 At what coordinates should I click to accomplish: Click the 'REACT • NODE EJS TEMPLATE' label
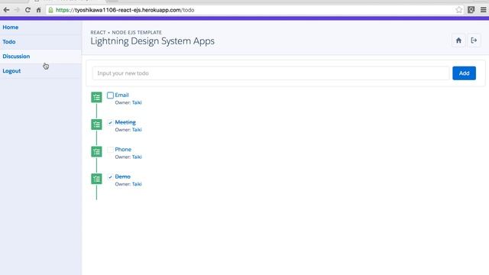(126, 32)
